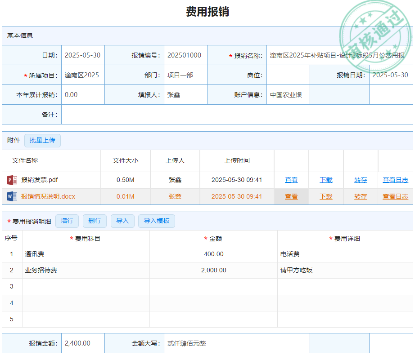
Task: Select the 所属项目 field value
Action: 83,75
